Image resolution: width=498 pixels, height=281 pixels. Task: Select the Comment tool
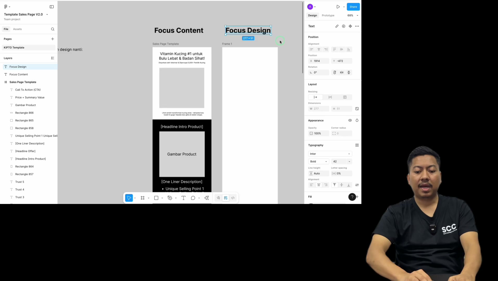pos(193,198)
